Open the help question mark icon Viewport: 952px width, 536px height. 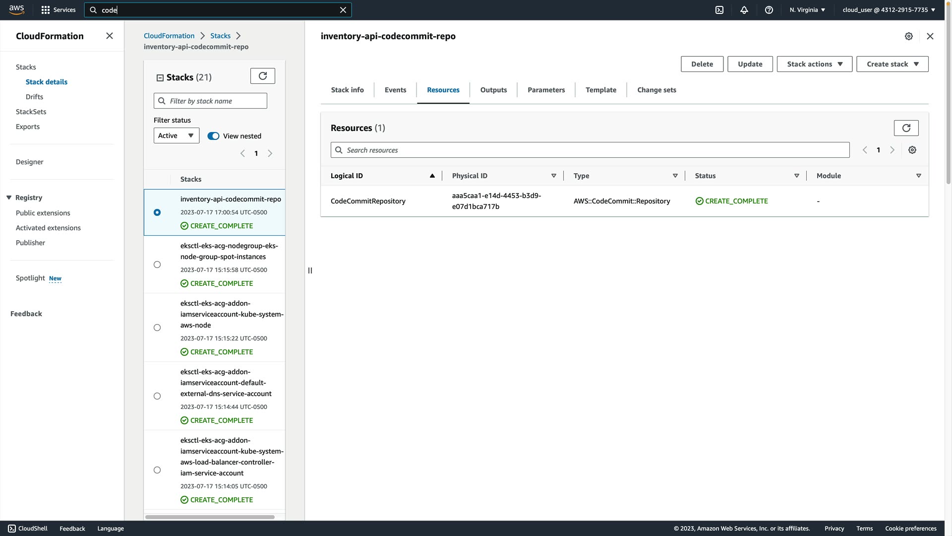769,10
